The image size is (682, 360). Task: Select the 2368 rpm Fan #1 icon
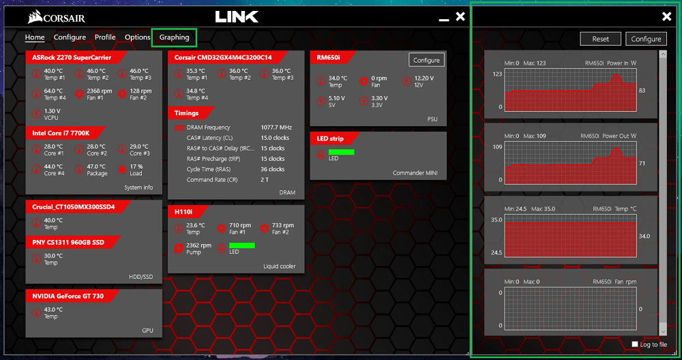pos(79,94)
